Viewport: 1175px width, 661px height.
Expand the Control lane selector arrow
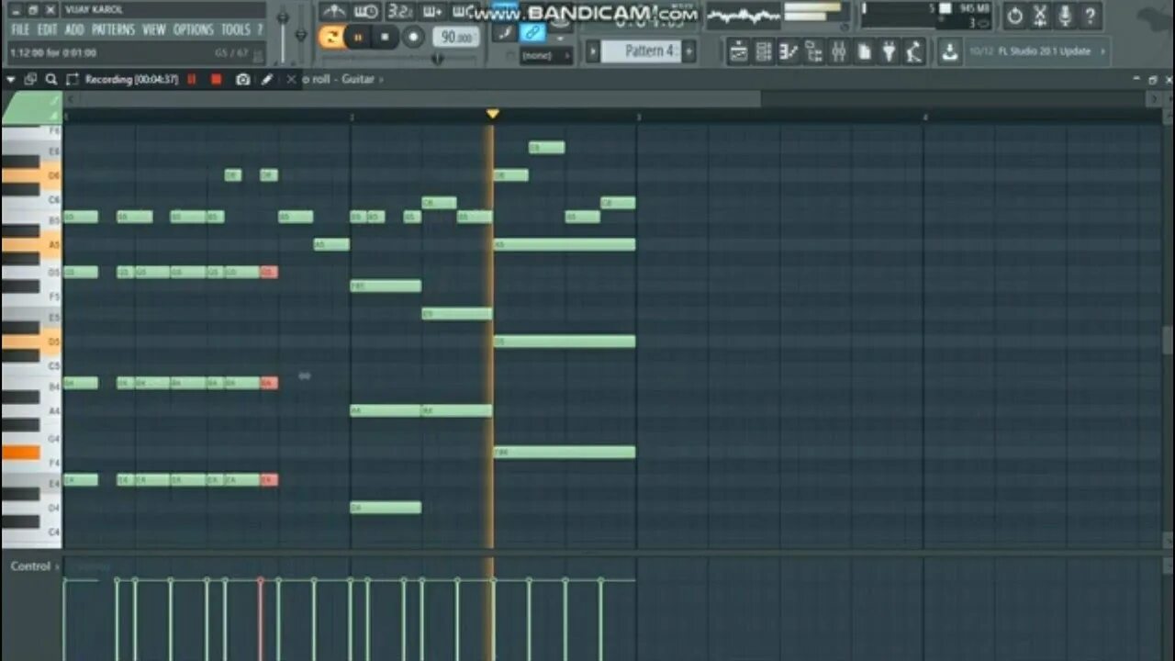pyautogui.click(x=57, y=566)
